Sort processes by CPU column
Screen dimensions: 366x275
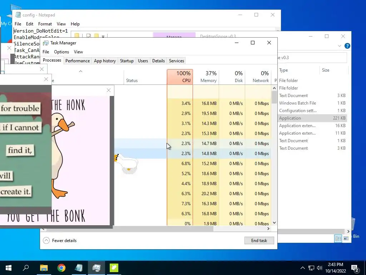pyautogui.click(x=180, y=77)
